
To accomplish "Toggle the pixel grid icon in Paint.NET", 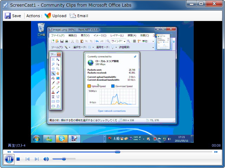I will [134, 41].
